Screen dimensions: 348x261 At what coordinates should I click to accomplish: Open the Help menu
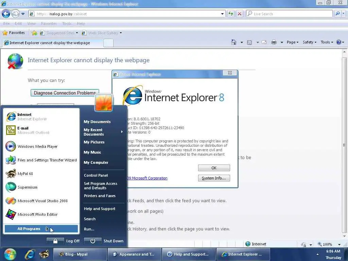point(81,23)
